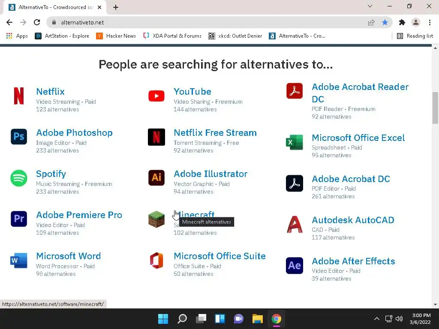Click the Adobe Premiere Pro Pr icon
The width and height of the screenshot is (439, 329).
19,219
